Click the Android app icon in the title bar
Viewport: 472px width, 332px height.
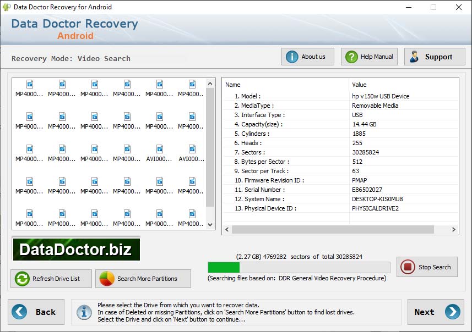[x=7, y=7]
